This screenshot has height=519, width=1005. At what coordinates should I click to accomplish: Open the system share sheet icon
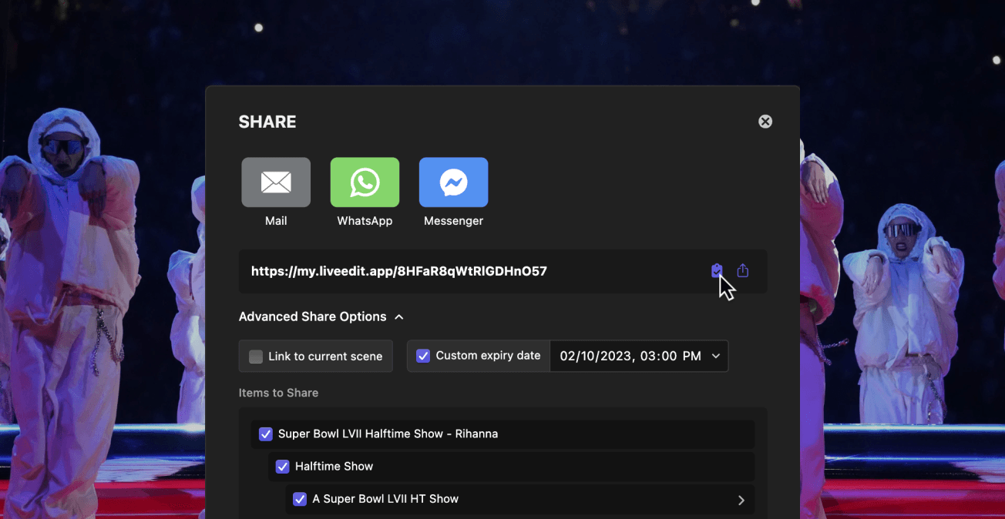pos(742,270)
